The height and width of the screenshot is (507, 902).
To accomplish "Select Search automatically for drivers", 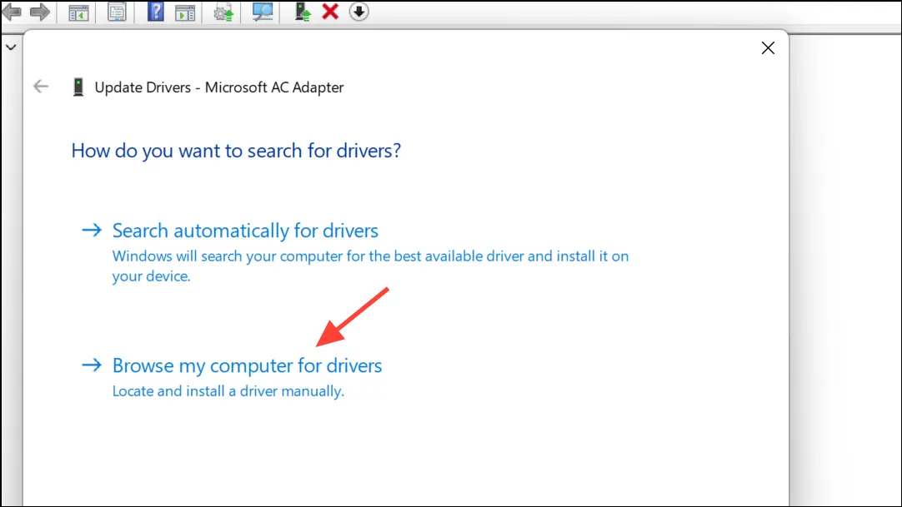I will click(245, 231).
